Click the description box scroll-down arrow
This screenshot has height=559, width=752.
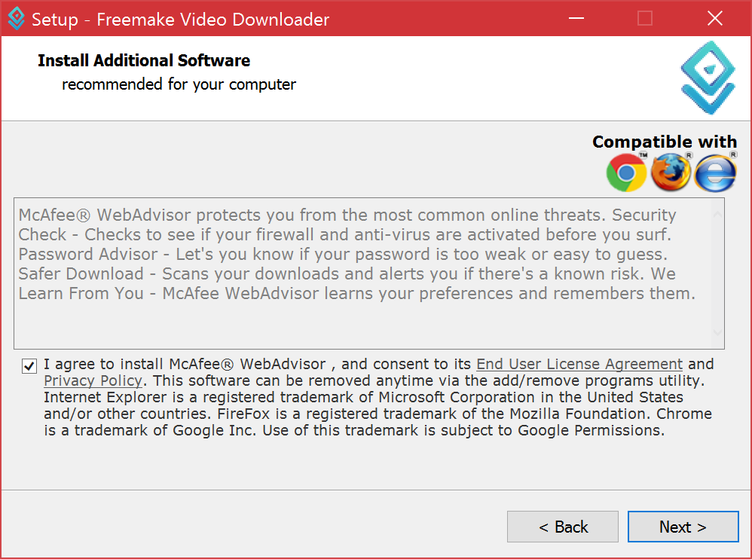[717, 332]
